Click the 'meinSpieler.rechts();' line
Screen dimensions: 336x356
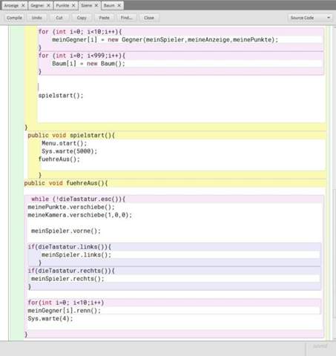67,279
